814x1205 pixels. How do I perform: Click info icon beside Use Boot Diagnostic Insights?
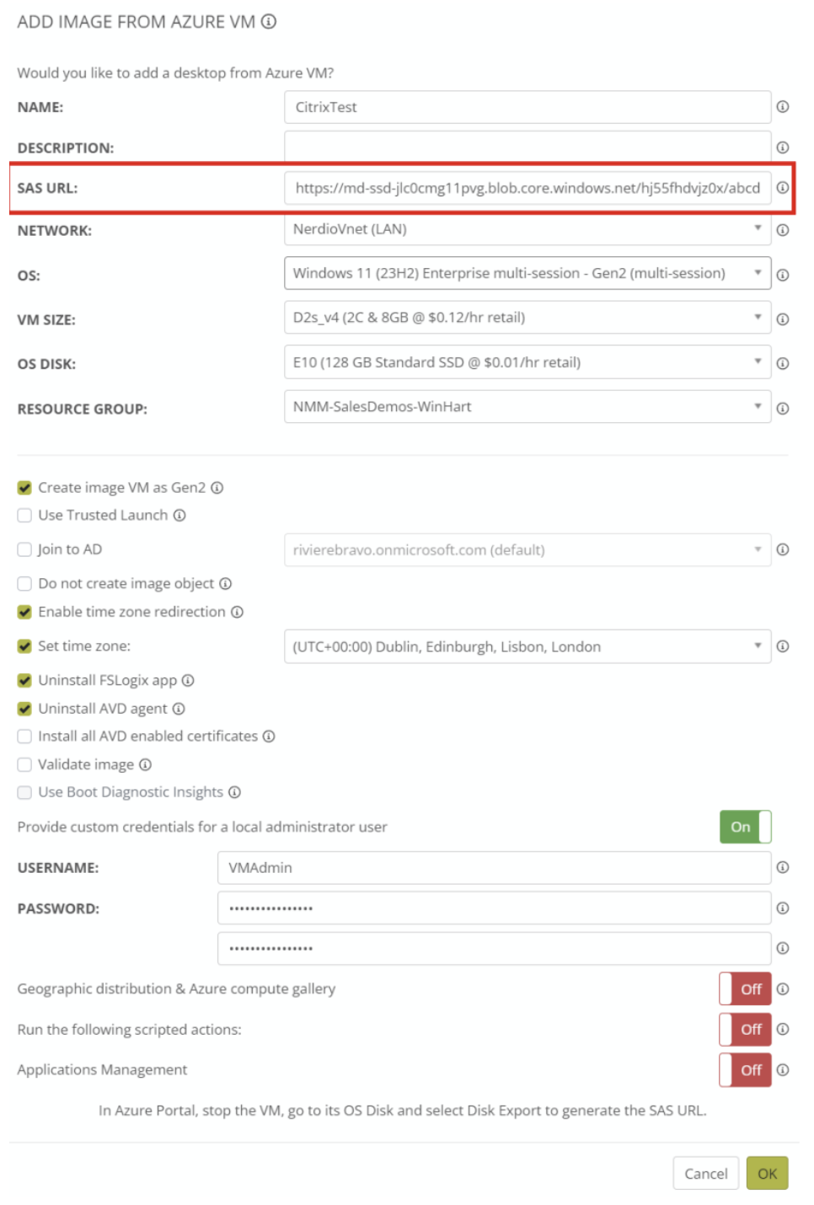235,792
